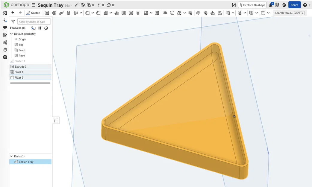Expand the Transform tool dropdown arrow
This screenshot has width=312, height=187.
[184, 13]
